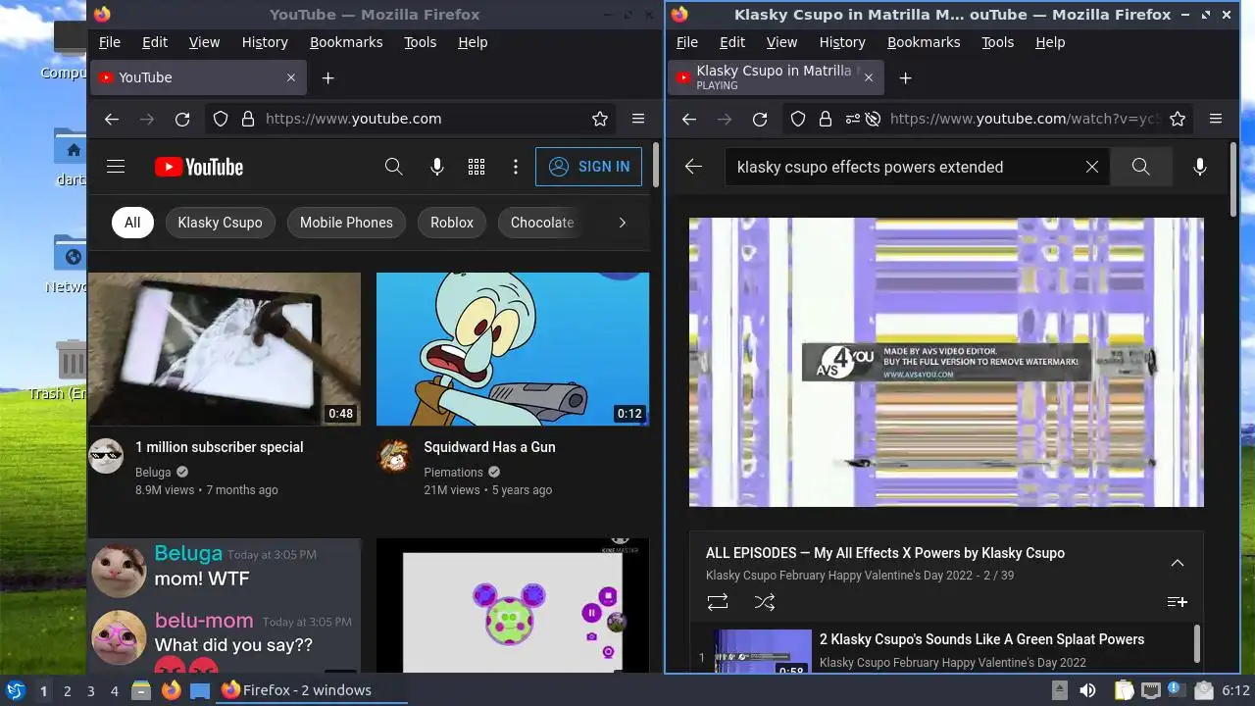This screenshot has width=1255, height=706.
Task: Click the left window page scrollbar
Action: point(656,165)
